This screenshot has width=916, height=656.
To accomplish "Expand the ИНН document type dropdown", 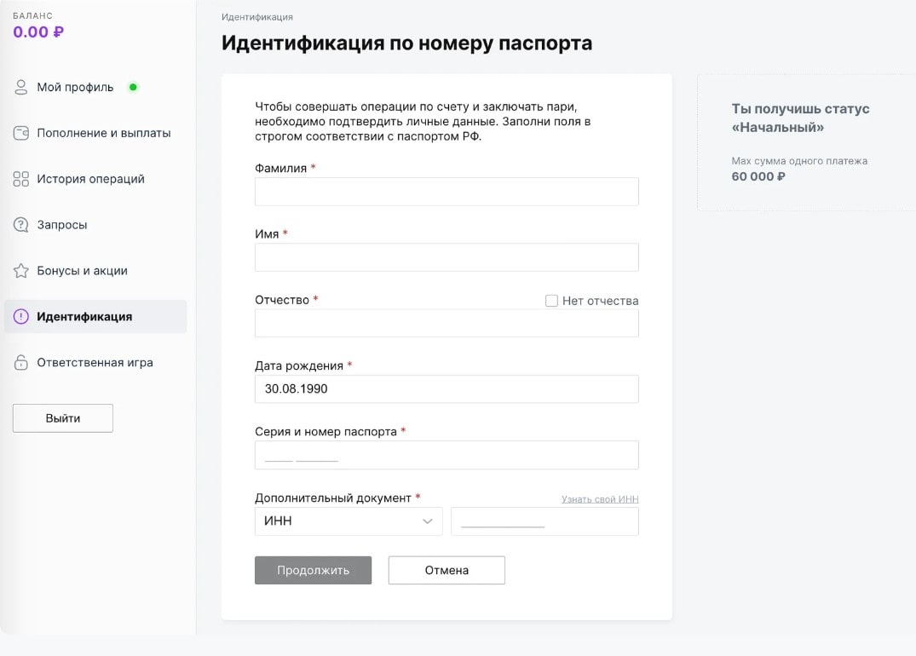I will 348,521.
